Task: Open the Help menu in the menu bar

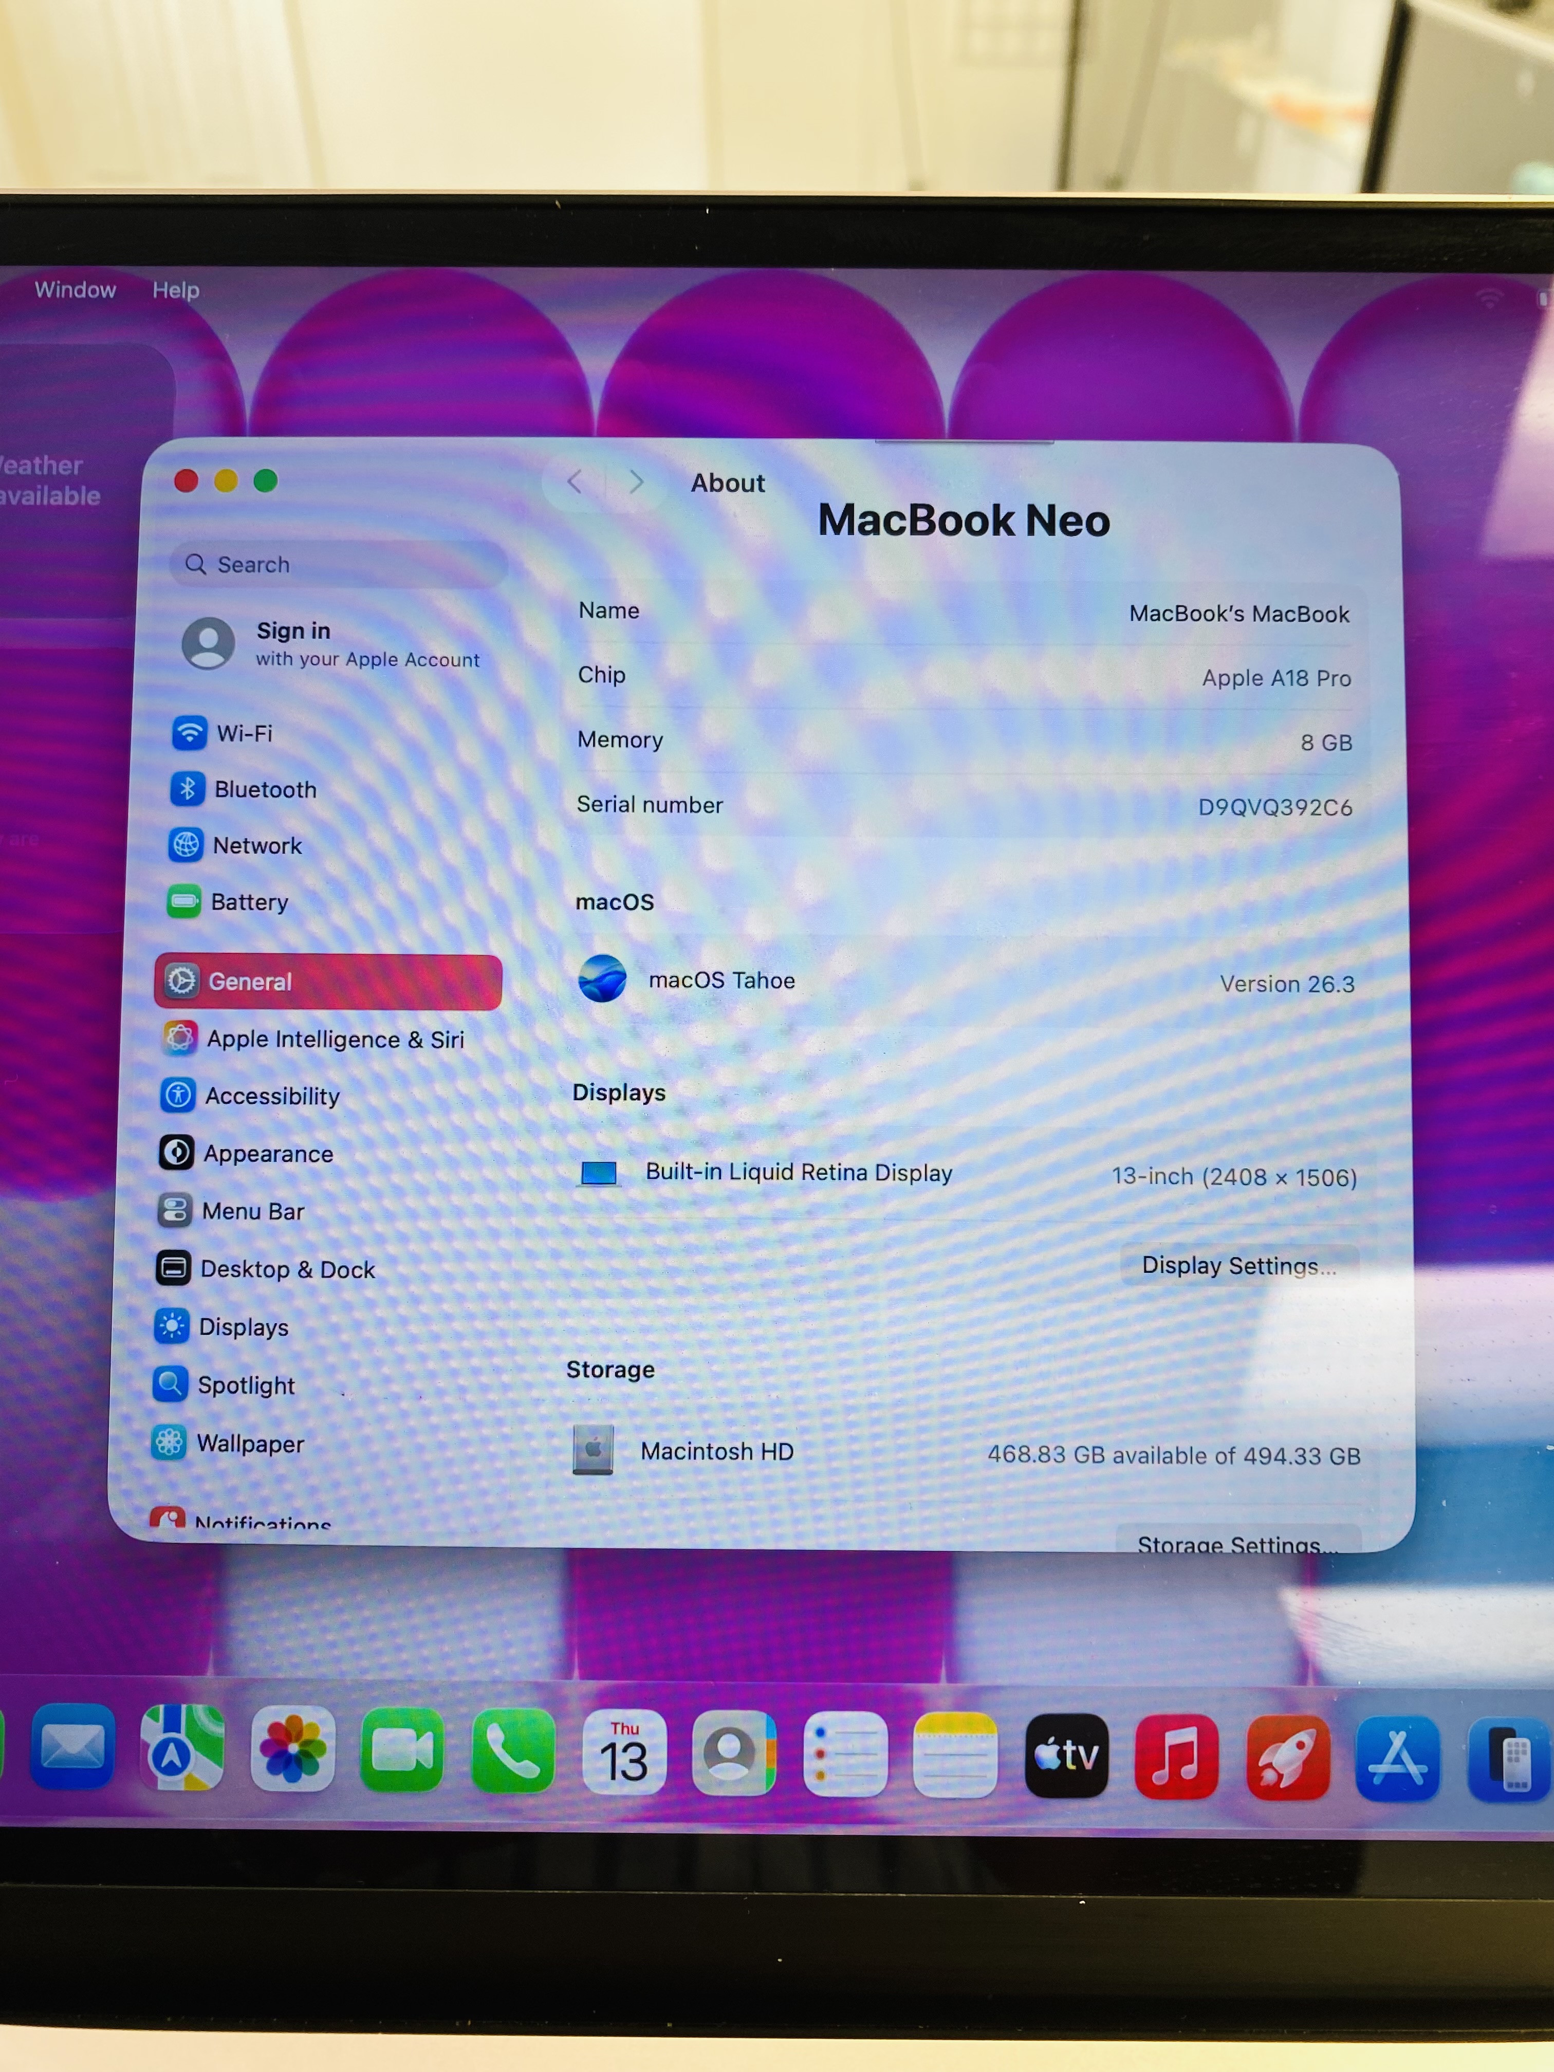Action: tap(176, 290)
